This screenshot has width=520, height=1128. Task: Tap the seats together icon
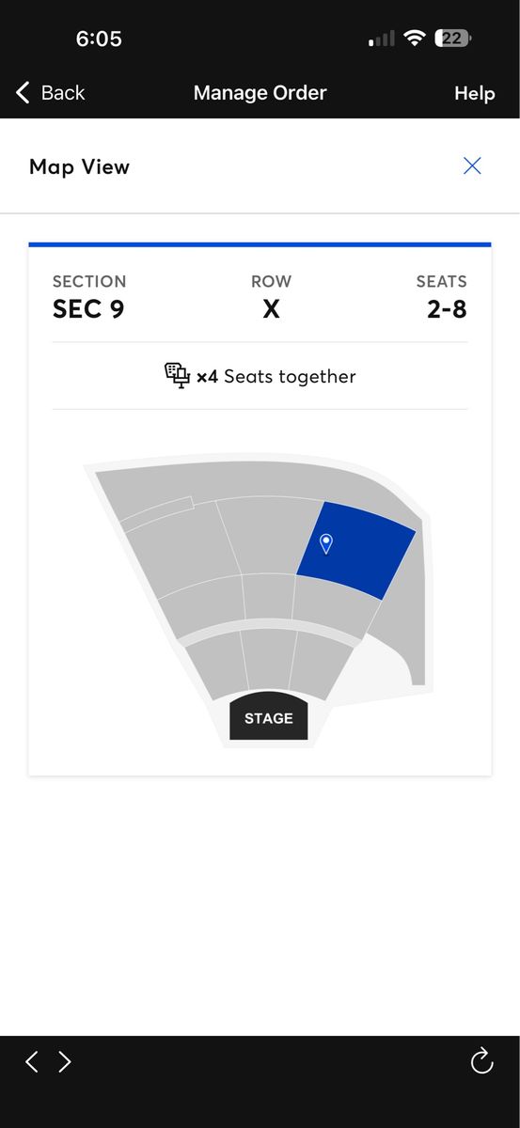point(177,376)
